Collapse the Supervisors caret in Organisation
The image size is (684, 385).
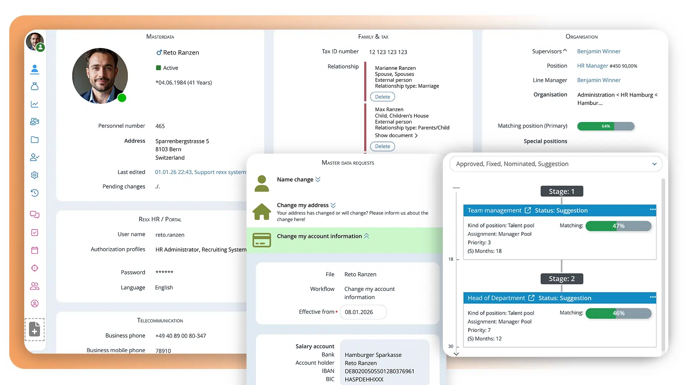[x=565, y=51]
